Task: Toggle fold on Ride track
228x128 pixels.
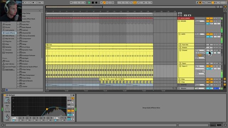Action: point(180,79)
